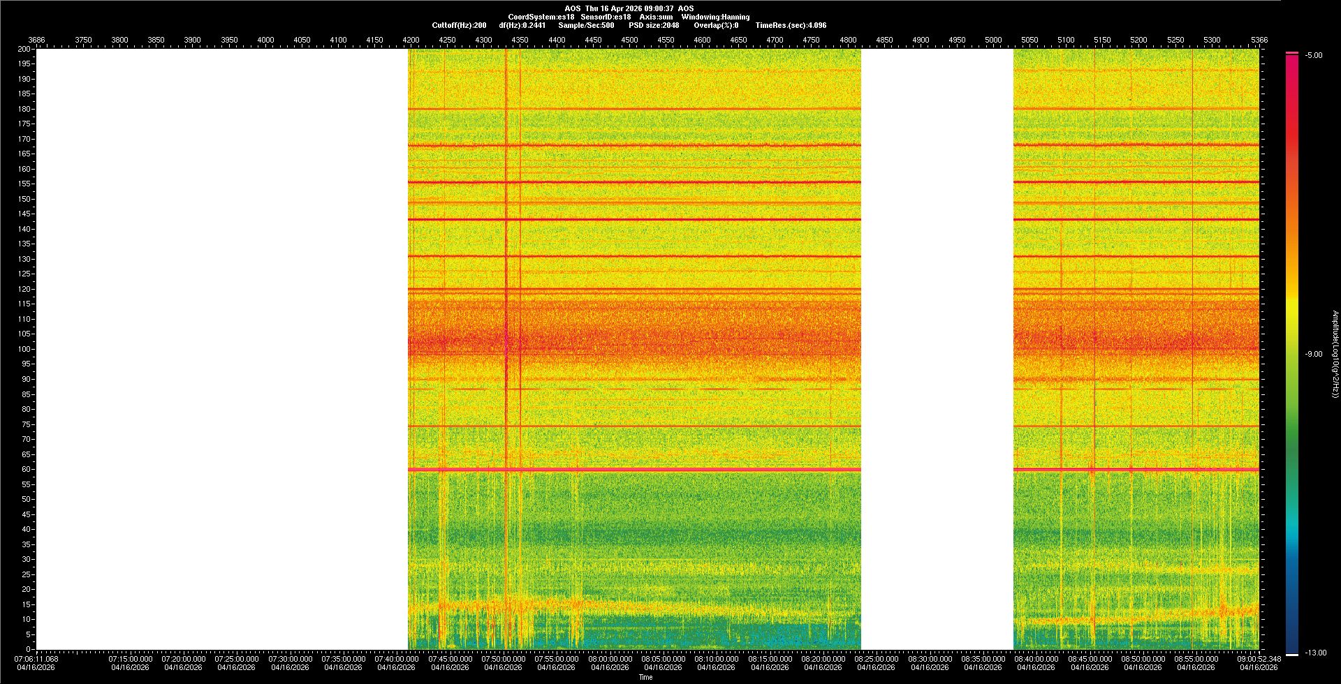The width and height of the screenshot is (1341, 684).
Task: Click the 07:06:11.068 start time label
Action: pos(36,659)
